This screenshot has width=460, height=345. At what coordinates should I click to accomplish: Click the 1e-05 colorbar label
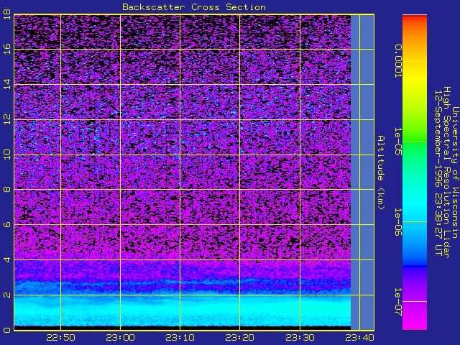pos(397,142)
